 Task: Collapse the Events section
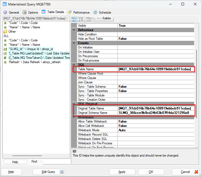coord(74,43)
